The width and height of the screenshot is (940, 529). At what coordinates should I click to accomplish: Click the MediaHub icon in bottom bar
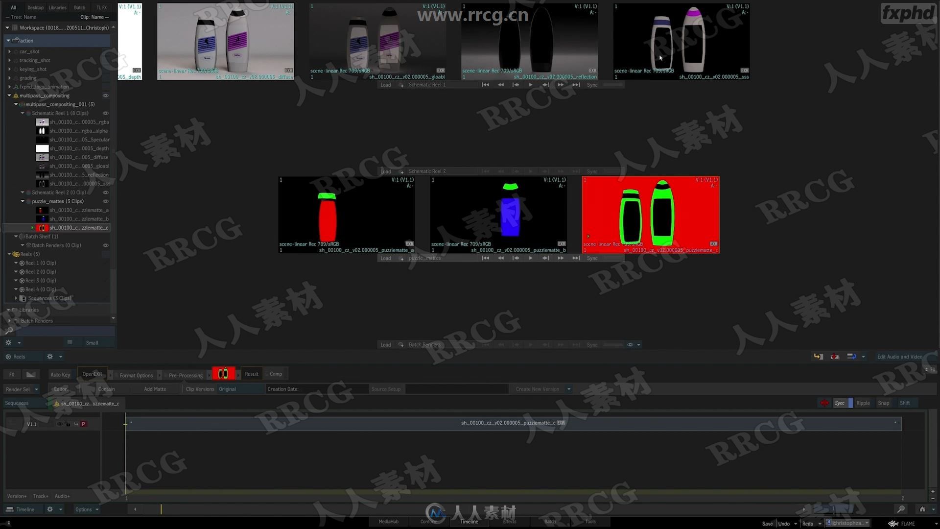tap(388, 521)
